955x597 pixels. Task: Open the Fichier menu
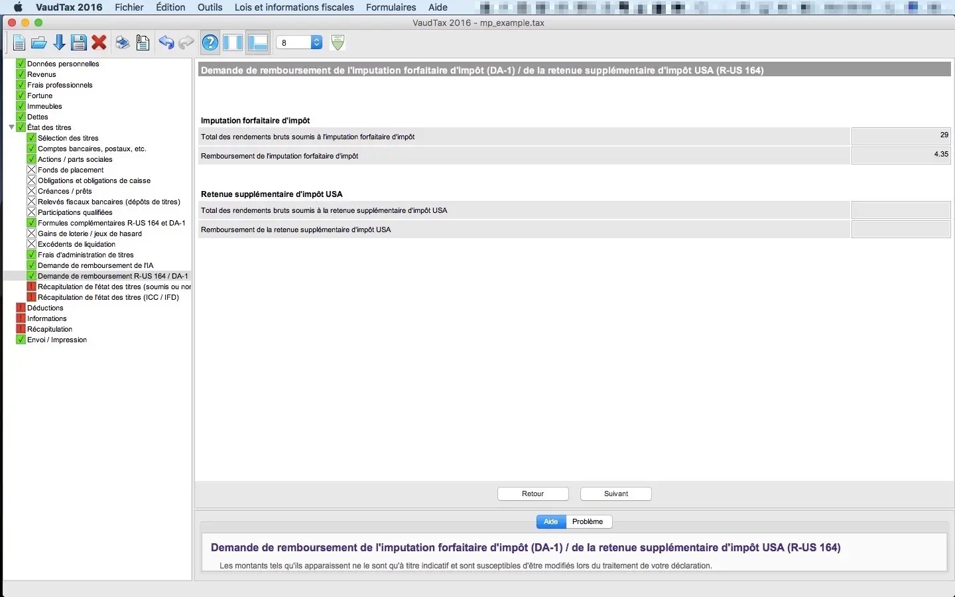point(129,7)
